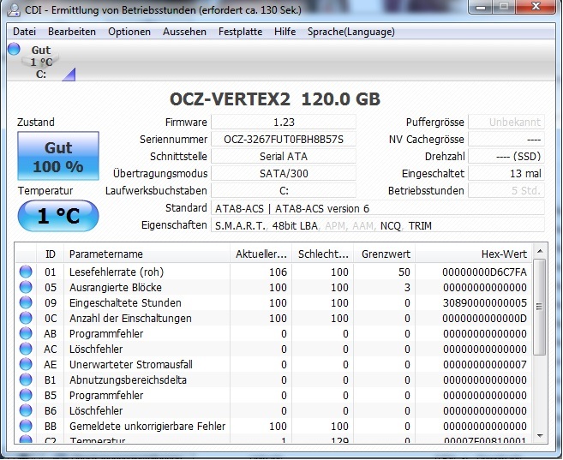Screen dimensions: 563x460
Task: Click the status orb for Gemeldete unkorrigierbare Fehler
Action: coord(26,426)
